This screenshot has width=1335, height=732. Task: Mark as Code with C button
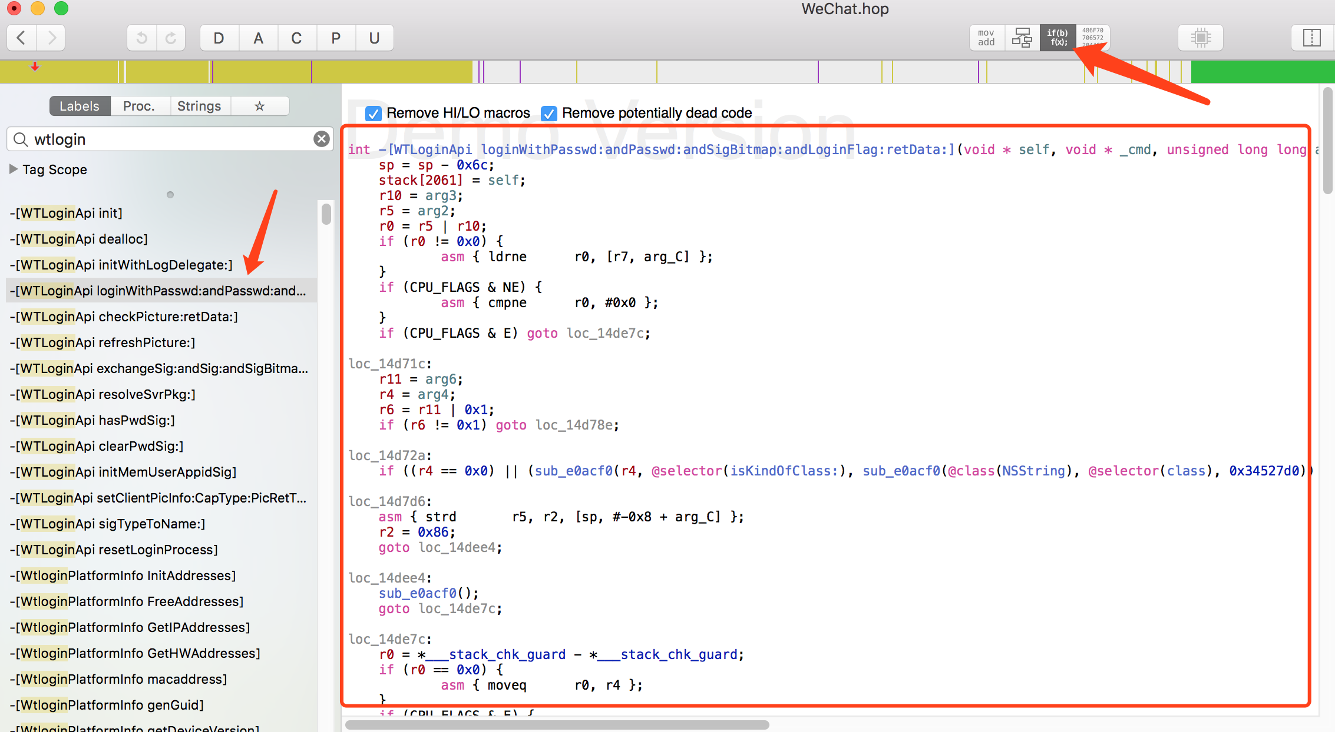pos(296,38)
